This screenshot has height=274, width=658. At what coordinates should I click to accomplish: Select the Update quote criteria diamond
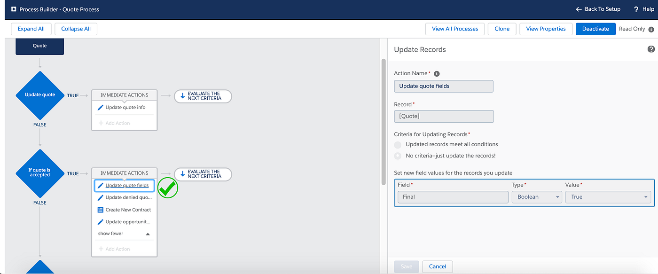(x=40, y=95)
